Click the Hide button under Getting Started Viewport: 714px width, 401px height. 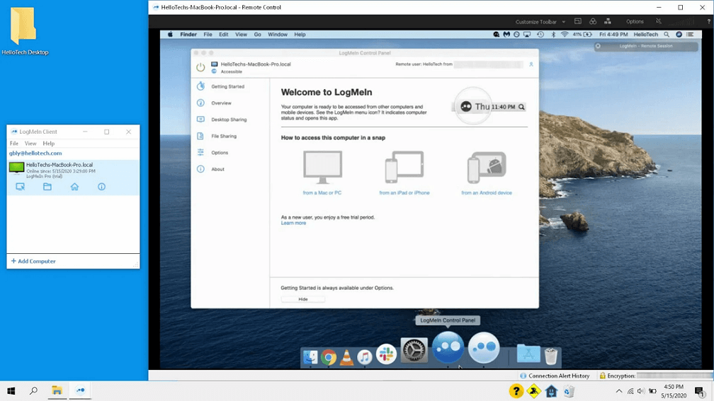tap(302, 299)
